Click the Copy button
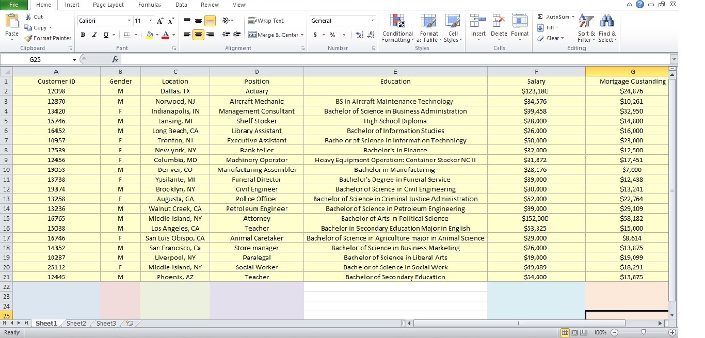 point(36,28)
